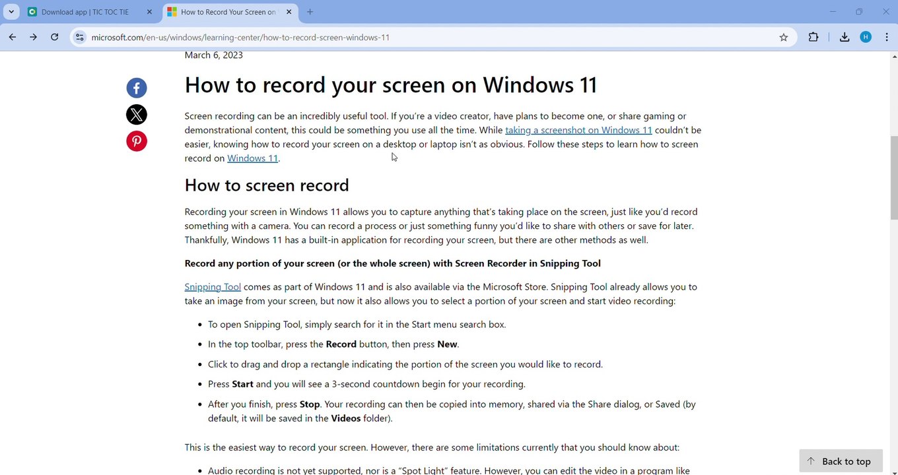Click the bold word Record in bullet
The image size is (898, 475).
341,344
